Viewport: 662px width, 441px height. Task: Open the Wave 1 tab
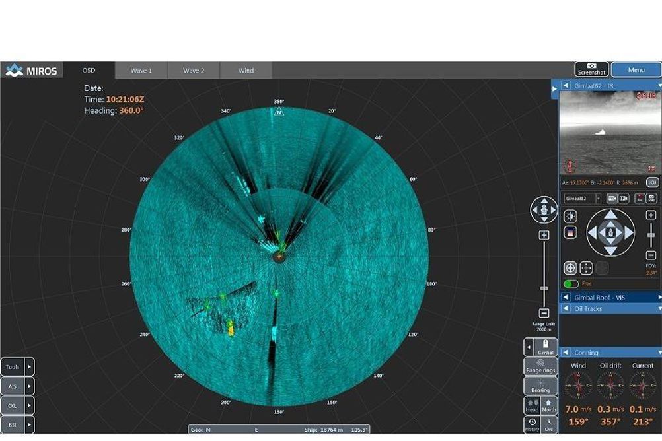141,71
